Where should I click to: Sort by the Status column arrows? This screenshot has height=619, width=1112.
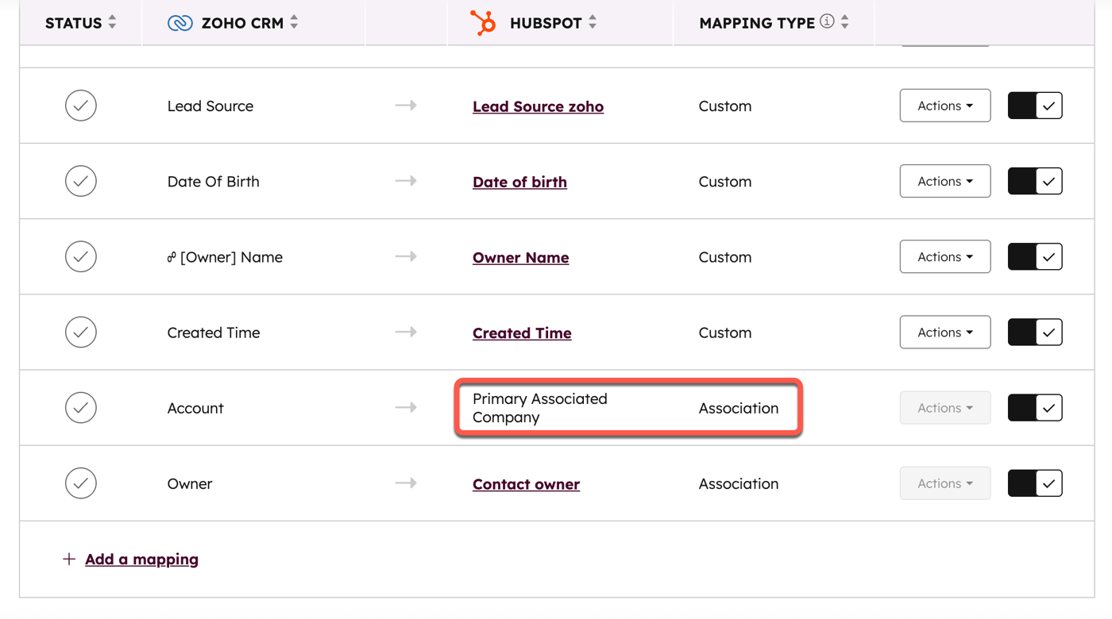[x=112, y=22]
